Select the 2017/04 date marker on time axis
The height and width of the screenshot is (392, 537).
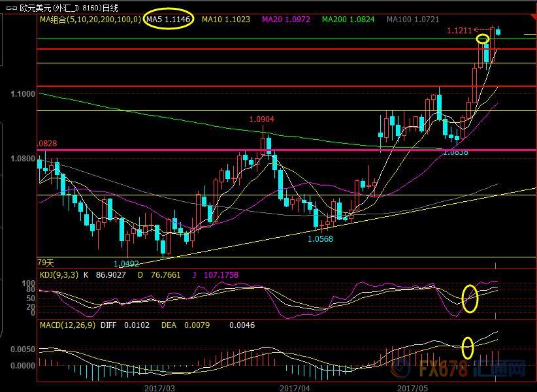(x=294, y=387)
